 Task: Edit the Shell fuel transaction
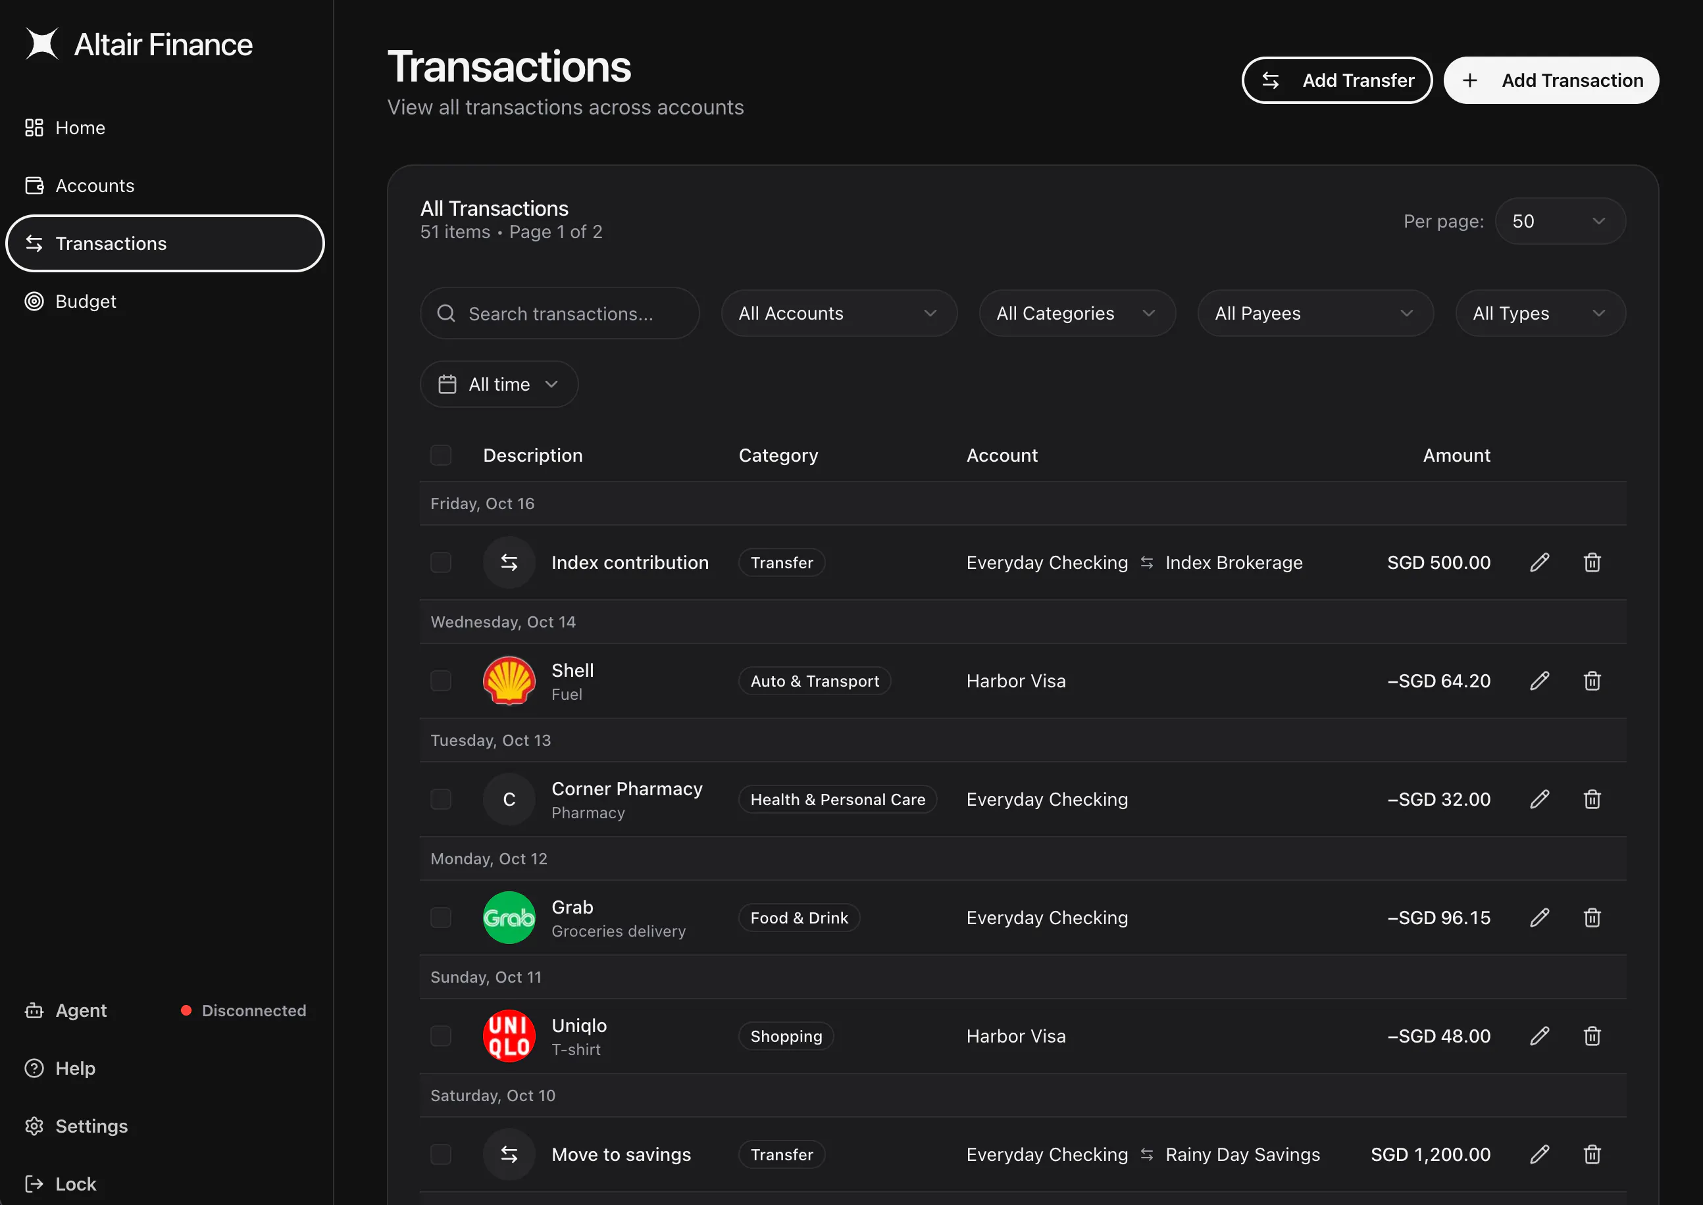point(1540,681)
